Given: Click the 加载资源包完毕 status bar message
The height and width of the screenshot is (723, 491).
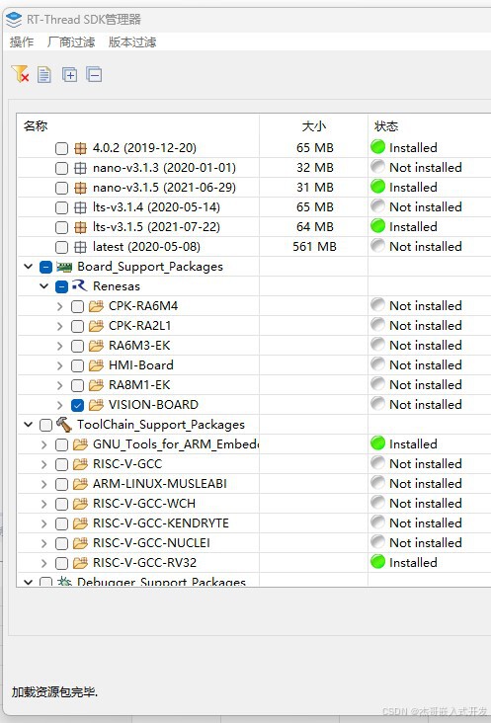Looking at the screenshot, I should [54, 692].
